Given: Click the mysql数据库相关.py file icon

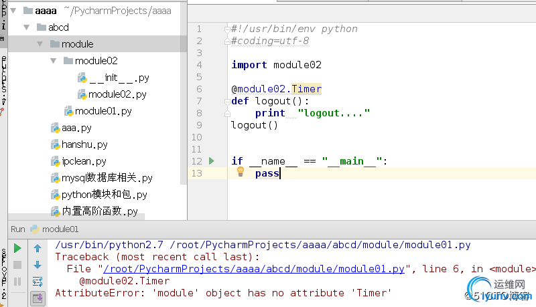Looking at the screenshot, I should (56, 178).
